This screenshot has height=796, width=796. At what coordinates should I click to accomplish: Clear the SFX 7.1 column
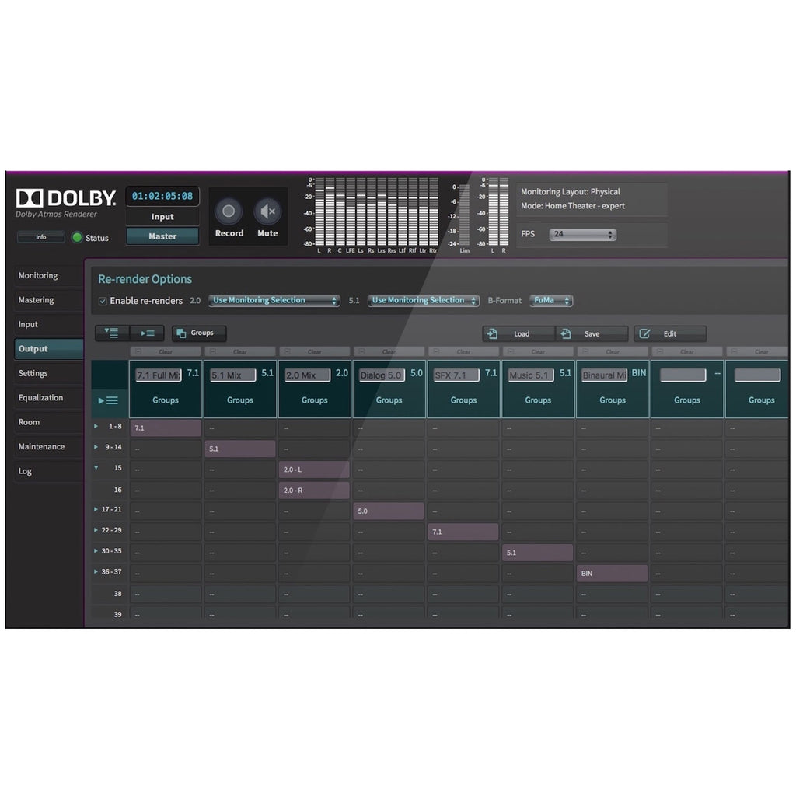click(463, 352)
